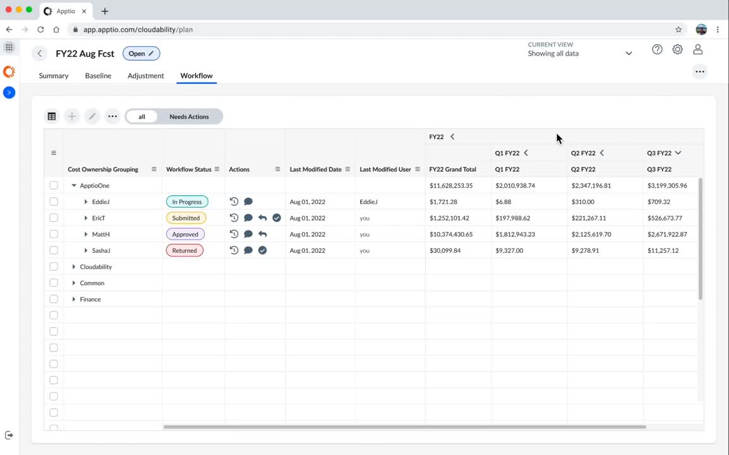This screenshot has width=729, height=455.
Task: Click the table horizontal scrollbar
Action: [x=404, y=427]
